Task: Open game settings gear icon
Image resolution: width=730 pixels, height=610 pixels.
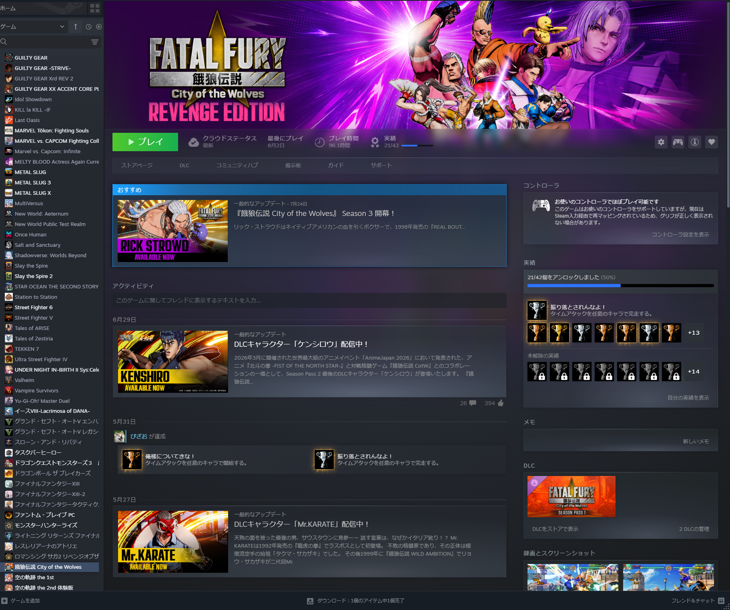Action: (x=661, y=142)
